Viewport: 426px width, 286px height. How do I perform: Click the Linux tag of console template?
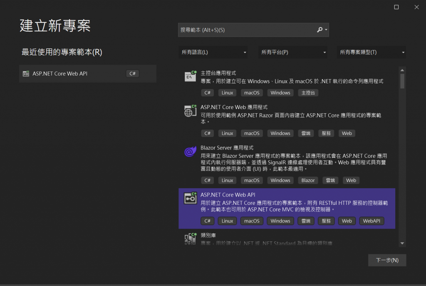(227, 93)
